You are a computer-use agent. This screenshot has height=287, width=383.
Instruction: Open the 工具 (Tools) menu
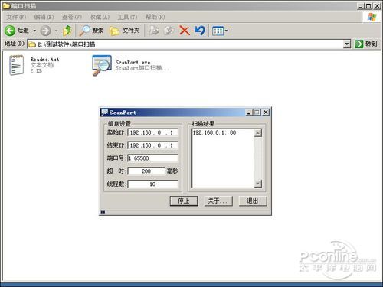[x=127, y=17]
